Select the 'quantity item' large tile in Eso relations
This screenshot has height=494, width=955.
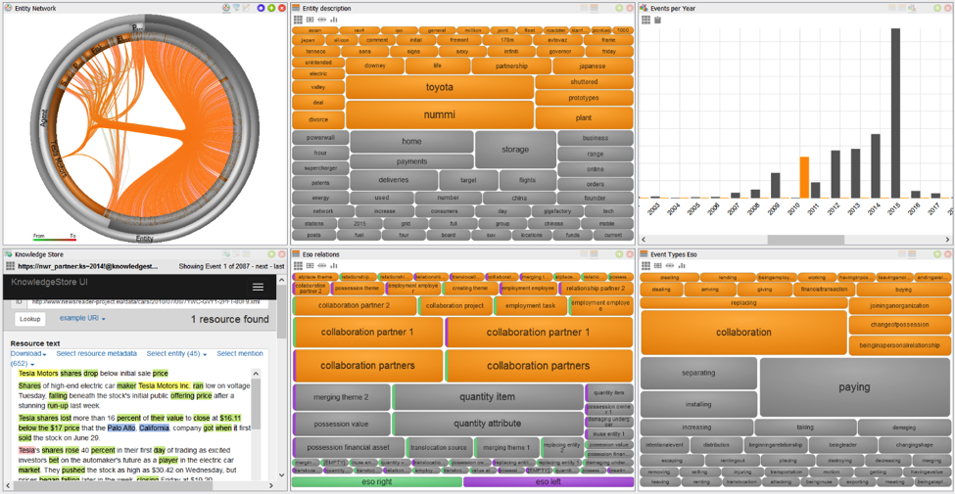(488, 396)
